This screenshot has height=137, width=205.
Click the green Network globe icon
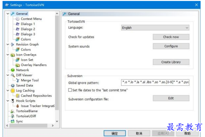(13, 70)
